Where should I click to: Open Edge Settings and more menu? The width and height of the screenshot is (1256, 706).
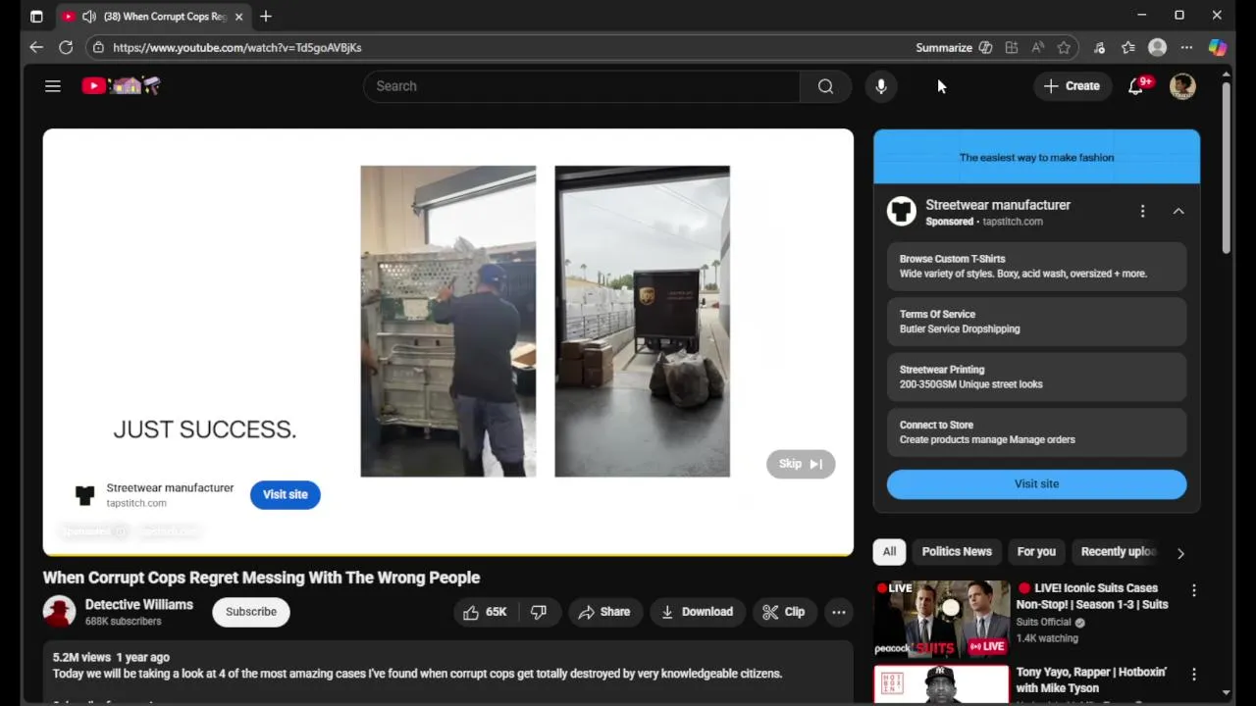[1186, 47]
